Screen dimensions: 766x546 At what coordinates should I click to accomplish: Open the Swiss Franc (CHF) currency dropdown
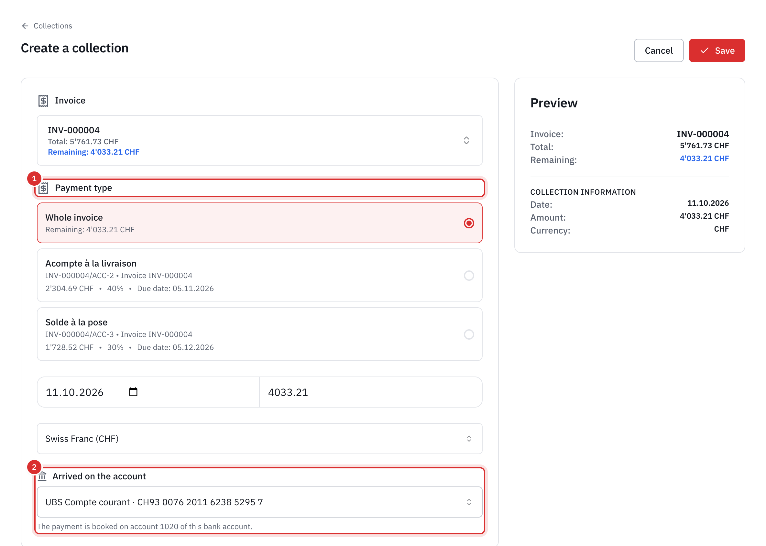(260, 439)
